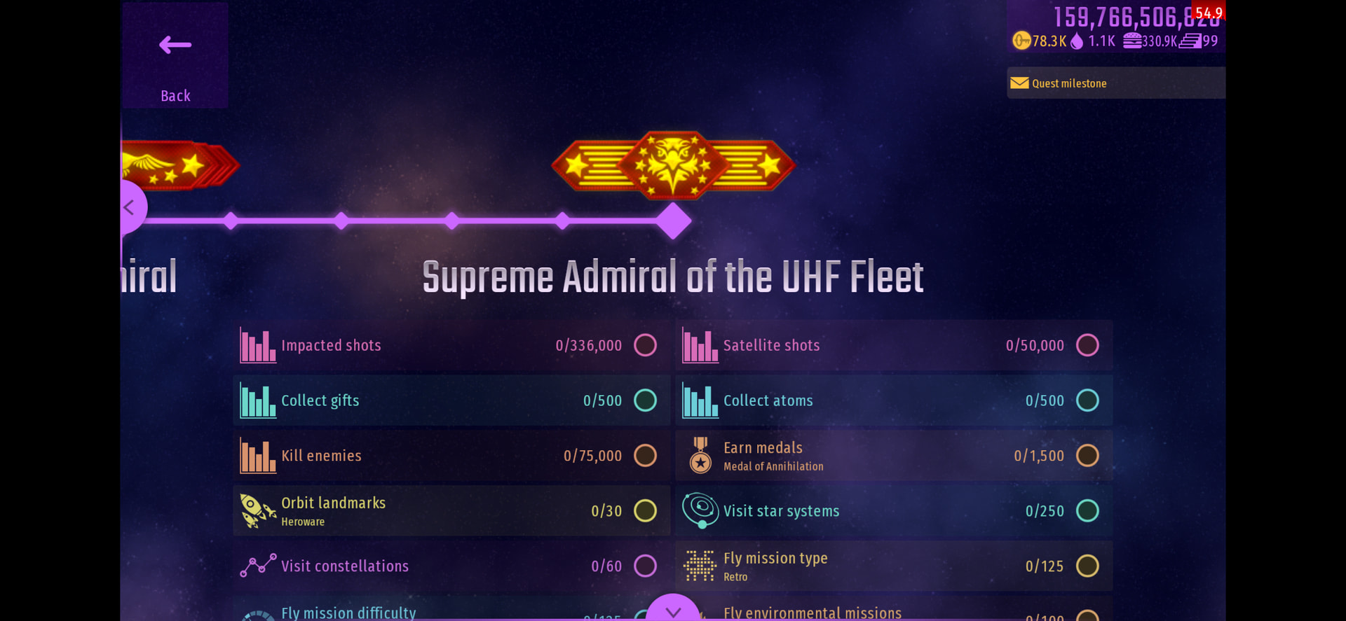The width and height of the screenshot is (1346, 621).
Task: Click the Back button label
Action: 175,96
